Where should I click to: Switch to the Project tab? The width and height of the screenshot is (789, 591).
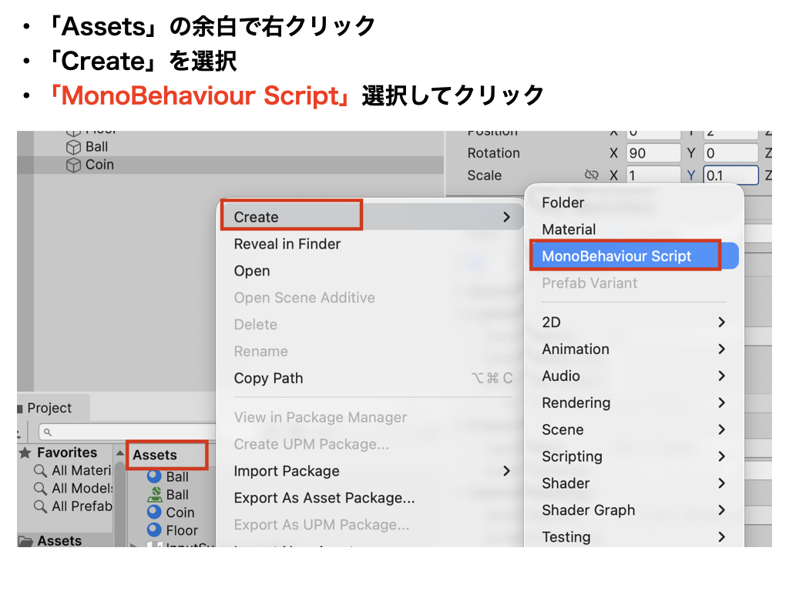pos(49,408)
